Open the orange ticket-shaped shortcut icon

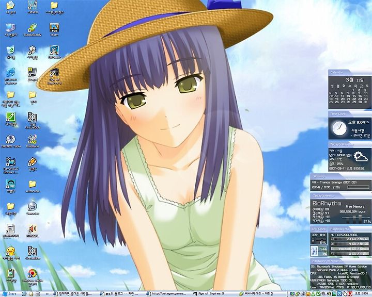coord(33,163)
